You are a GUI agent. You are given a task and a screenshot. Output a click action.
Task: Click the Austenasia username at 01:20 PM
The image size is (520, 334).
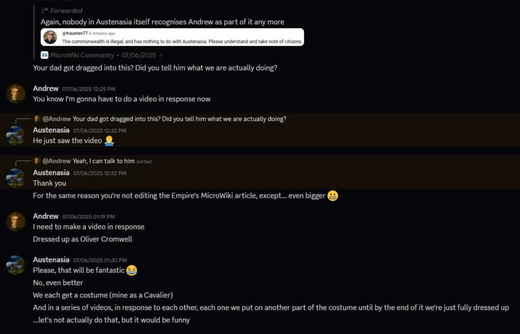51,260
